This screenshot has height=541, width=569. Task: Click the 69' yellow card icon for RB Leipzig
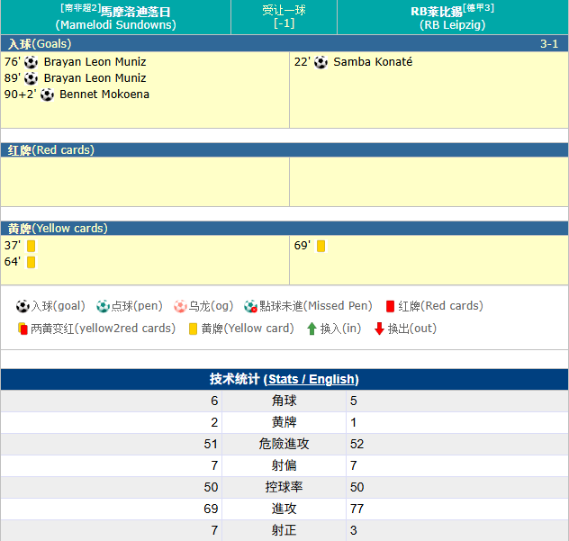pos(321,246)
